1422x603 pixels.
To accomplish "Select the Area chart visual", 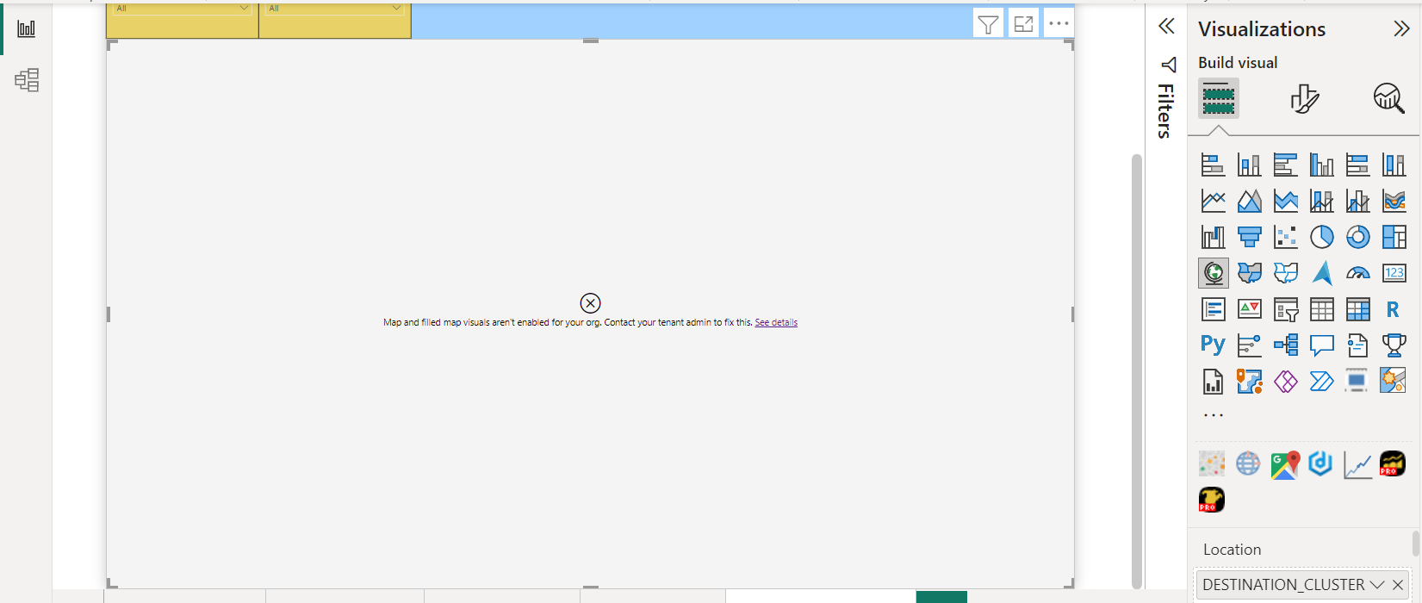I will coord(1249,201).
